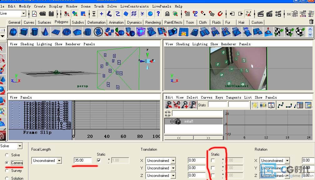Click the shelf trash can icon
315x180 pixels.
[311, 22]
